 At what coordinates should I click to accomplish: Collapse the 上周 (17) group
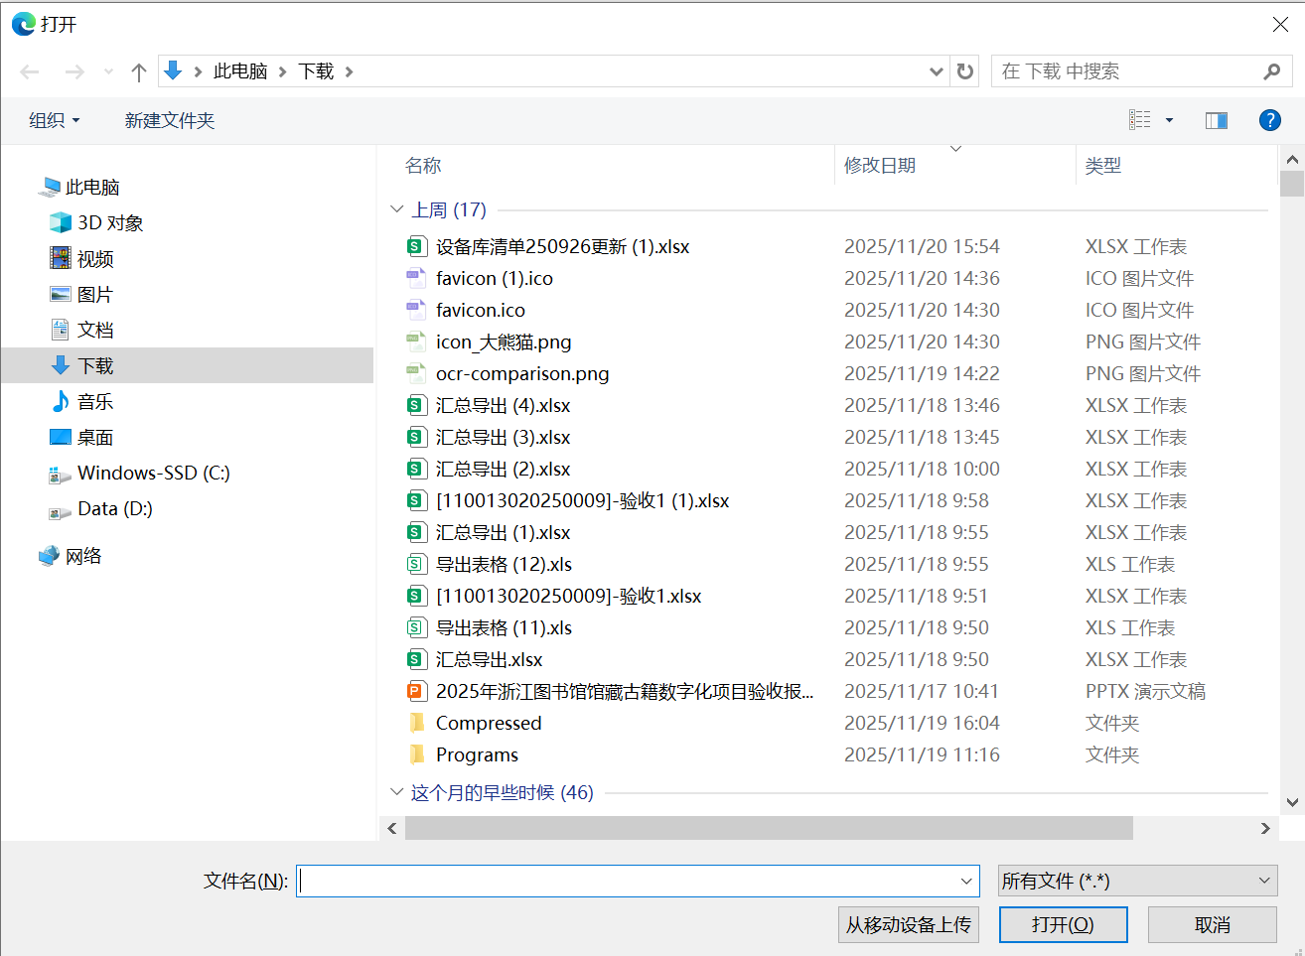click(x=397, y=209)
